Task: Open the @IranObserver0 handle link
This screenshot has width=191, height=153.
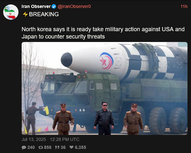Action: 74,6
